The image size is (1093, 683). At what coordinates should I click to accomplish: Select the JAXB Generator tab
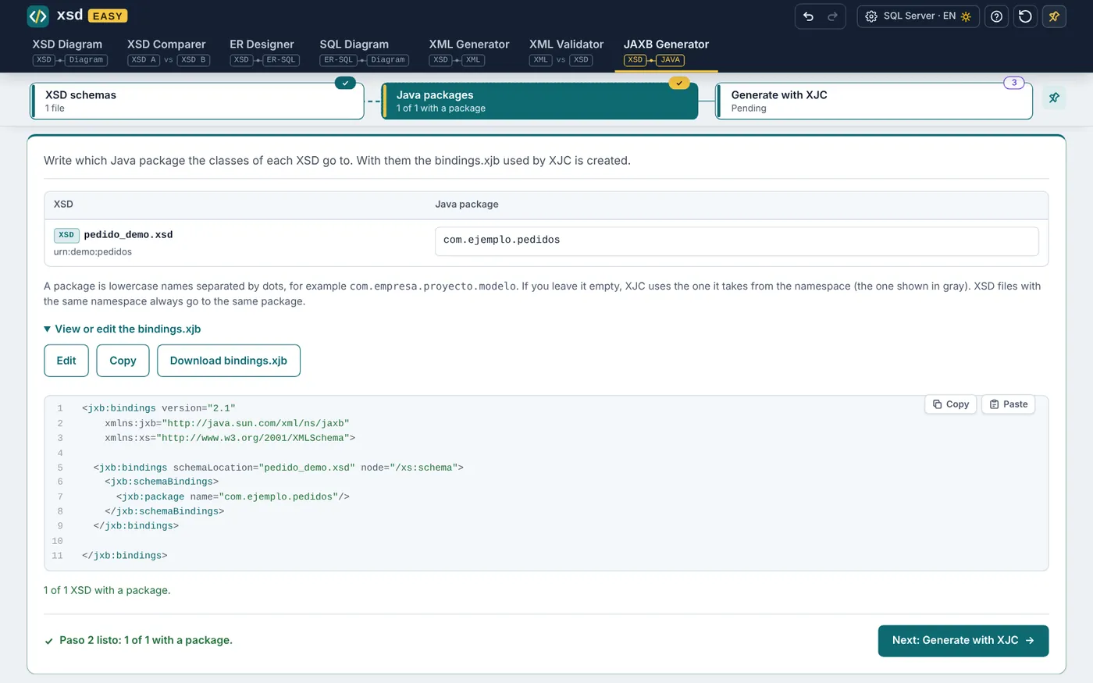point(666,52)
